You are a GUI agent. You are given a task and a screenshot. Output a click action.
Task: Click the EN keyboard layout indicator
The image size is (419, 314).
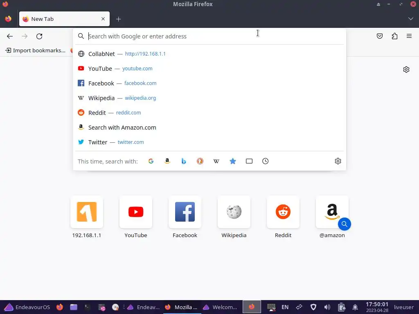(285, 307)
